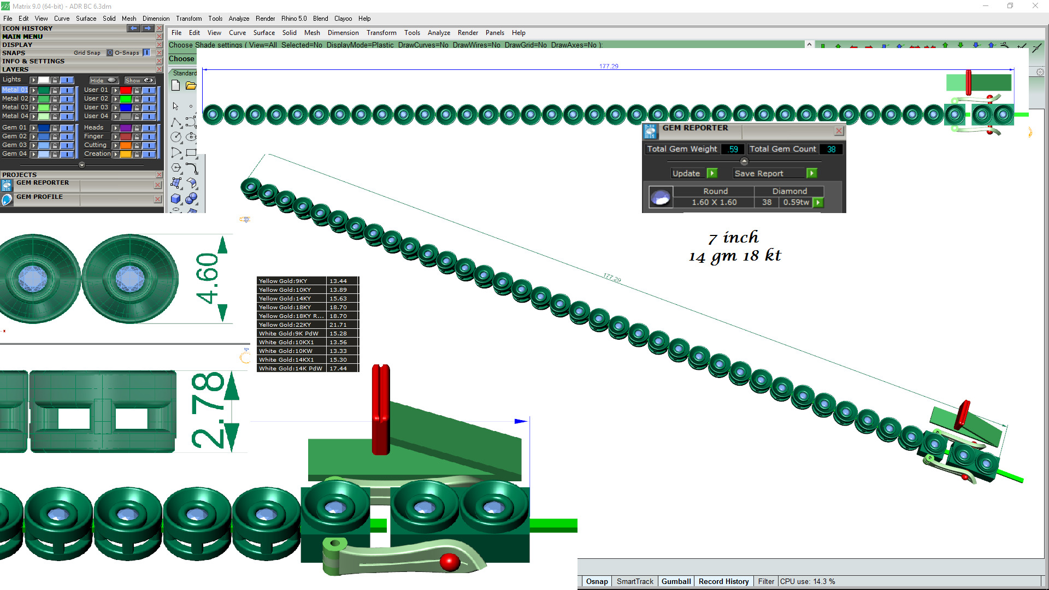Click Update in Gem Reporter
Screen dimensions: 1049x590
[x=686, y=173]
